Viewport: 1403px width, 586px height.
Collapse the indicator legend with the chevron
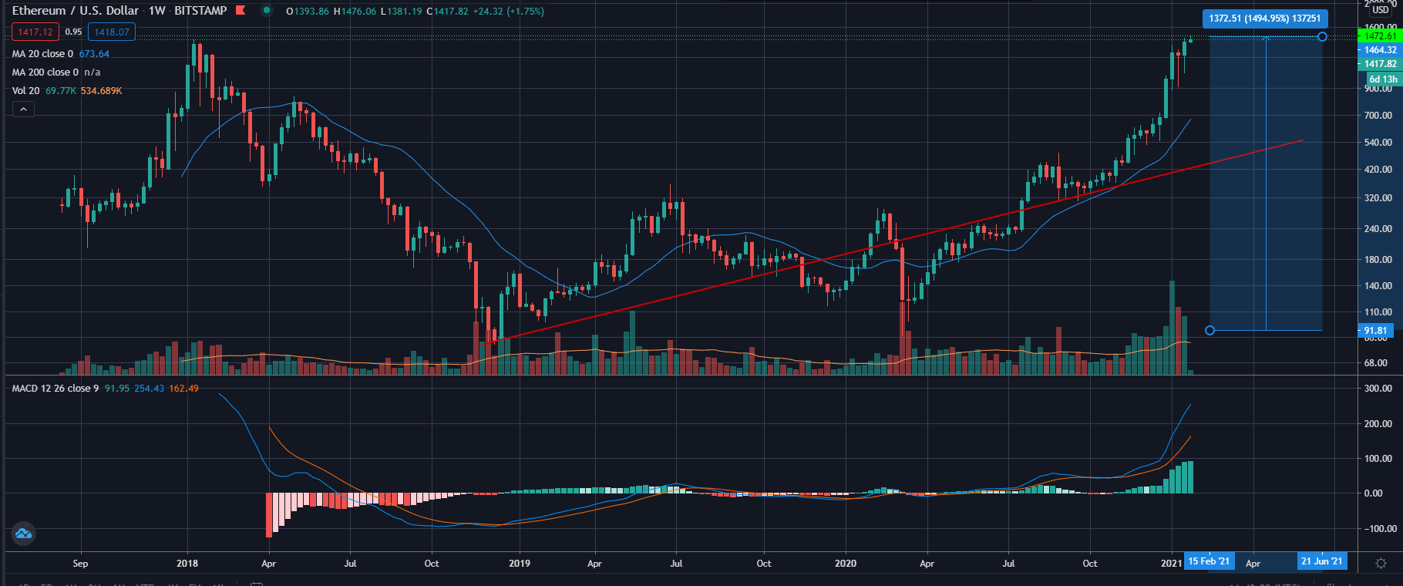[x=23, y=109]
